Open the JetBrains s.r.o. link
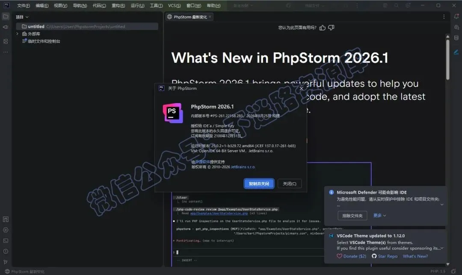 (243, 167)
